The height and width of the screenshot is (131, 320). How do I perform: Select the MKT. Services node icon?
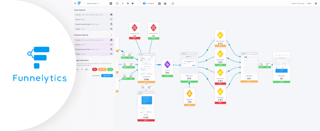tap(220, 36)
